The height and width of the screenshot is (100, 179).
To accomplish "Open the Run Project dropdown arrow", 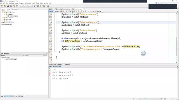I will (x=42, y=6).
